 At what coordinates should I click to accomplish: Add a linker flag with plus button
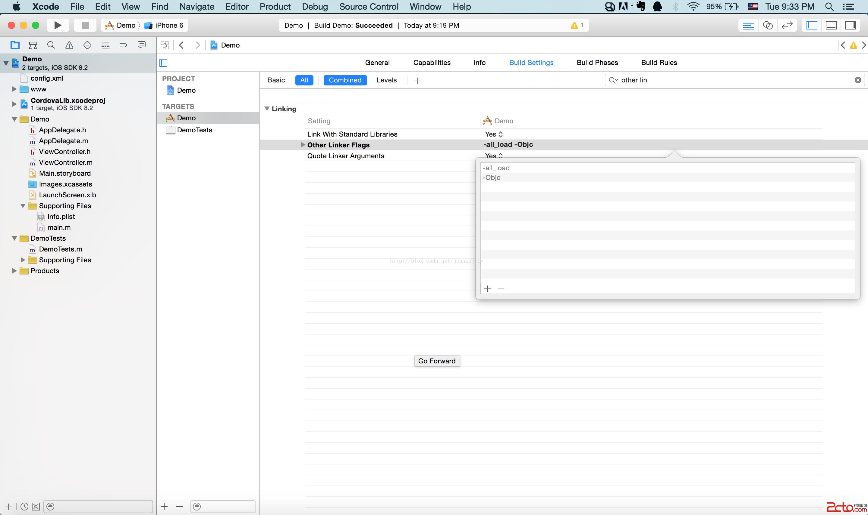point(488,289)
